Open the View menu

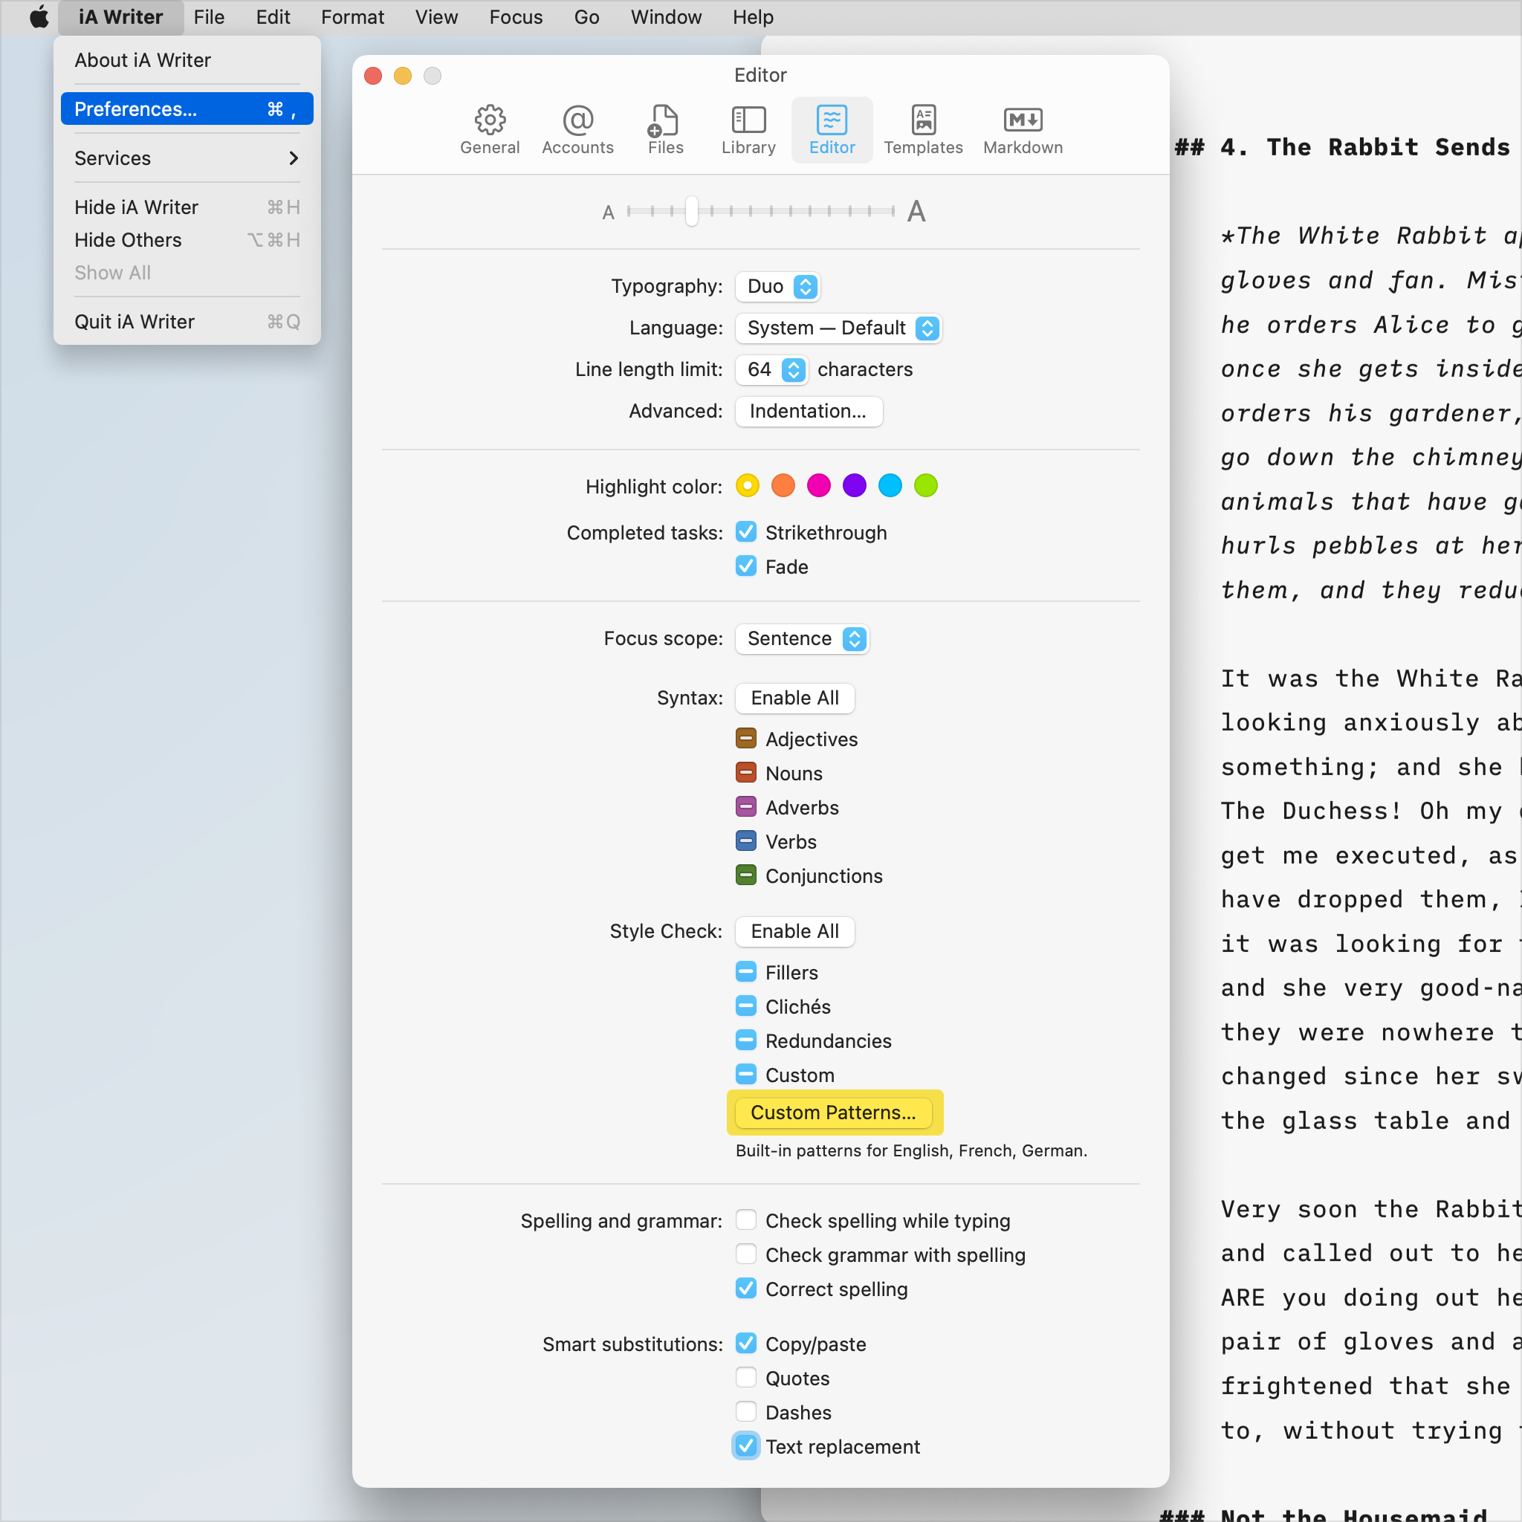435,17
